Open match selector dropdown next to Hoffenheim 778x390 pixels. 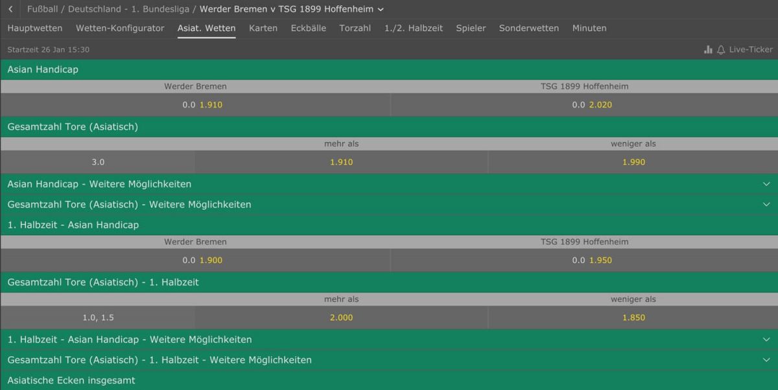pos(381,9)
